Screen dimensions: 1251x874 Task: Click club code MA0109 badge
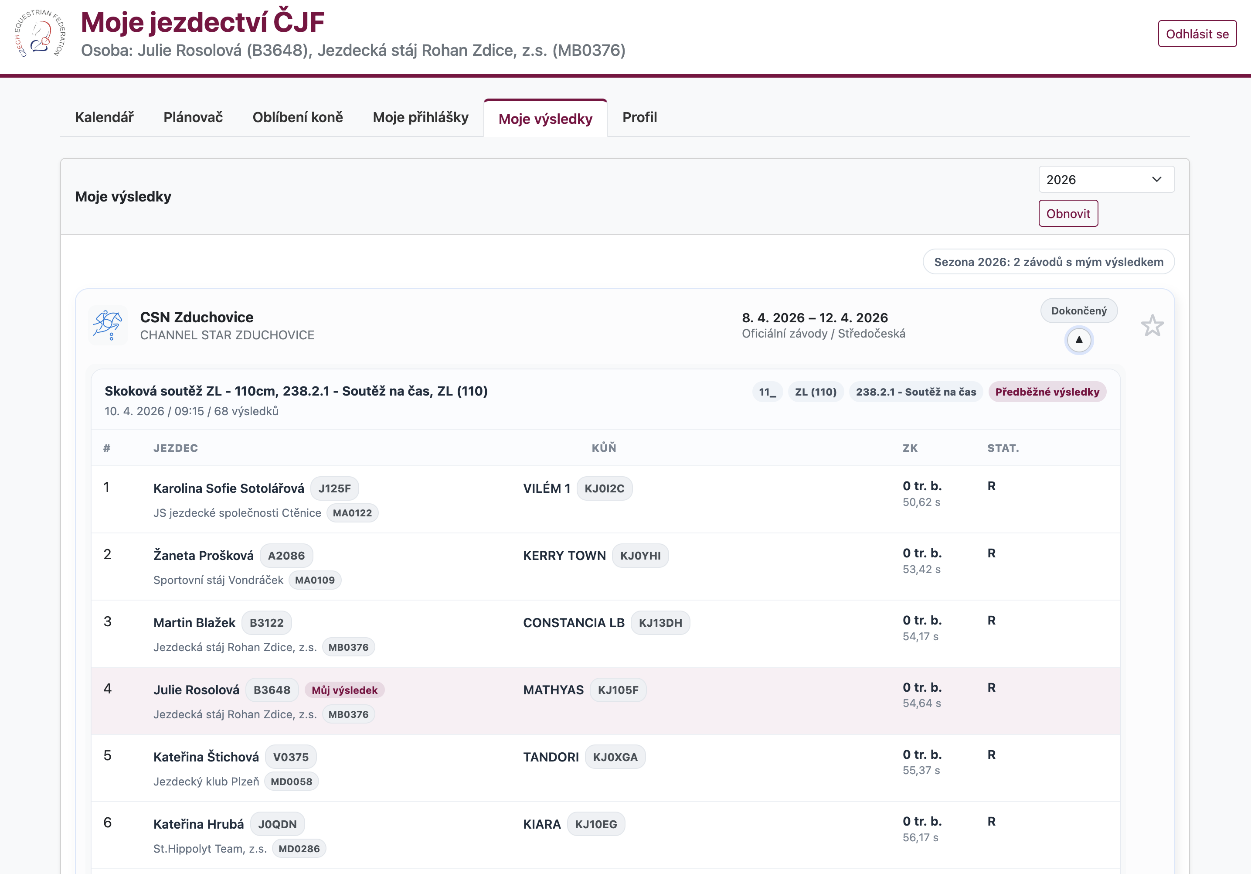click(314, 580)
